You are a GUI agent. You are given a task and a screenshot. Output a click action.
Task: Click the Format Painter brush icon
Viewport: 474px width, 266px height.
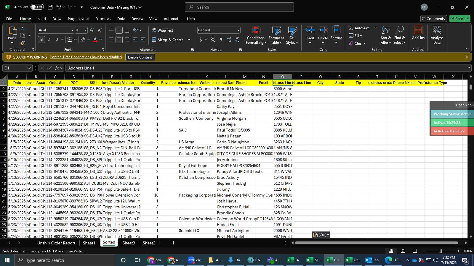23,43
